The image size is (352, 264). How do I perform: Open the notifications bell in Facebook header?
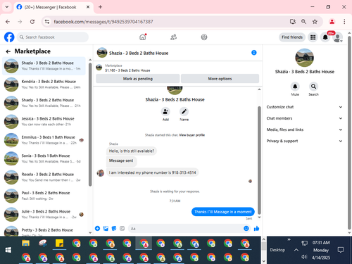point(325,37)
